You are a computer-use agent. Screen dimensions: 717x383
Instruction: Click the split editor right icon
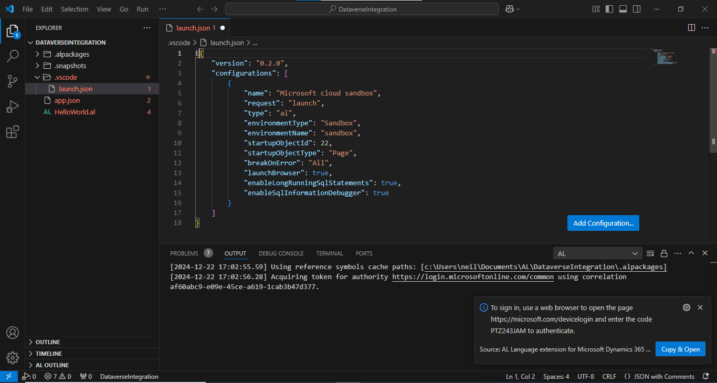pyautogui.click(x=691, y=28)
